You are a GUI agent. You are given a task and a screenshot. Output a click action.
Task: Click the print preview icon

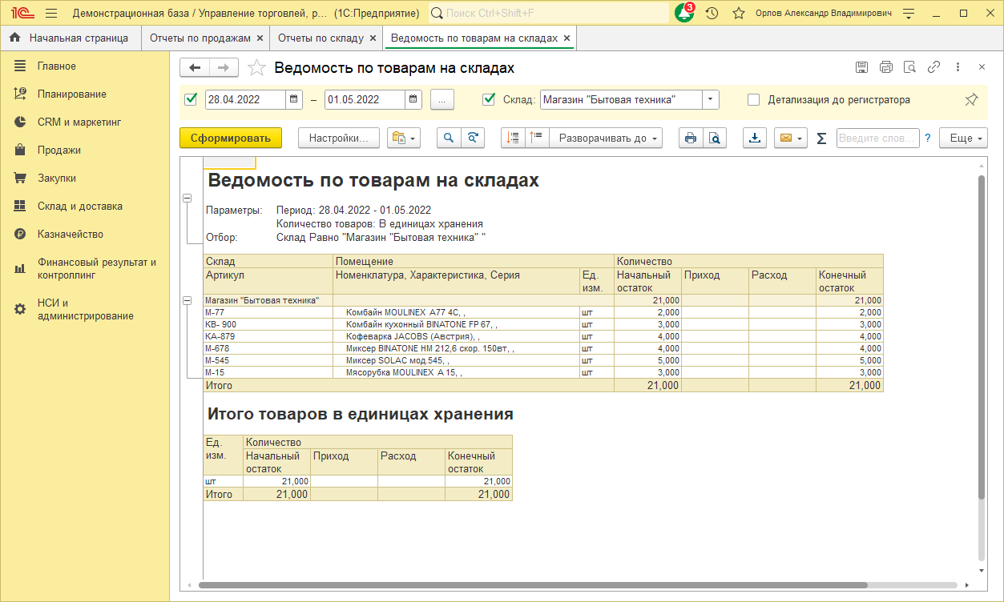tap(713, 138)
